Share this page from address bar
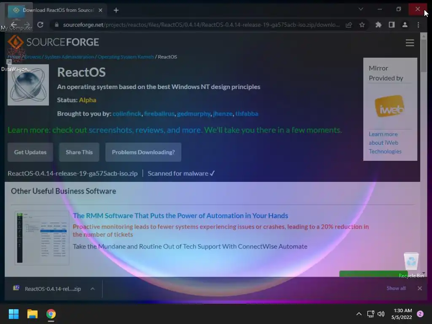 pyautogui.click(x=349, y=25)
